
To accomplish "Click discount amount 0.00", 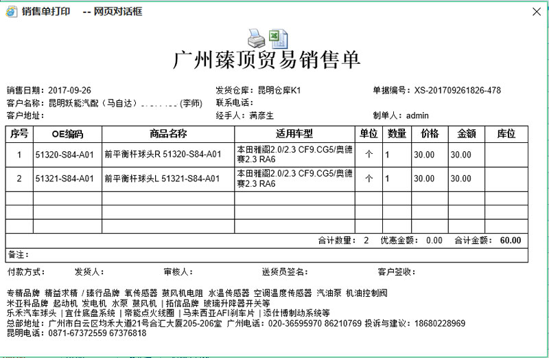I will pos(434,240).
